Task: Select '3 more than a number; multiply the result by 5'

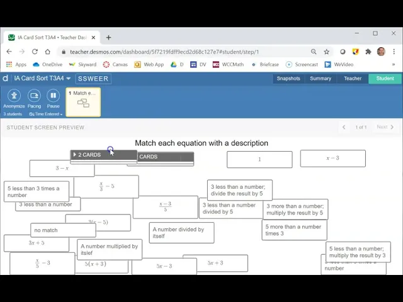Action: (295, 210)
